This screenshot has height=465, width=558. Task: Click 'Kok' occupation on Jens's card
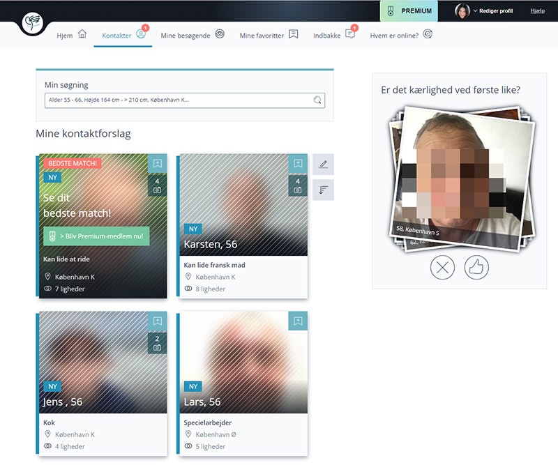tap(49, 422)
